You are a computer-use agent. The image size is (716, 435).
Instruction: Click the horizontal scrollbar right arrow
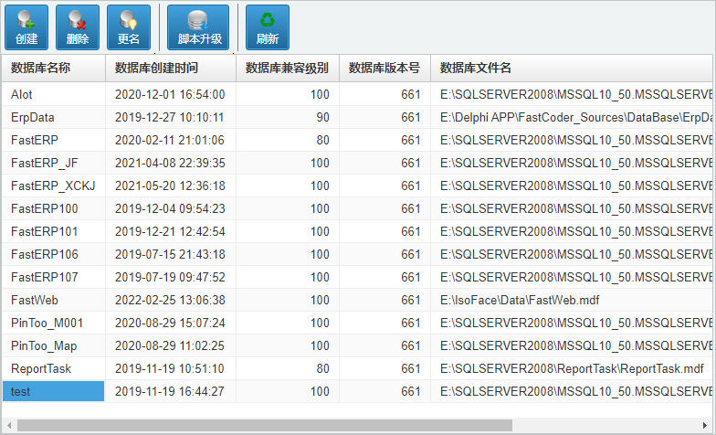(705, 426)
